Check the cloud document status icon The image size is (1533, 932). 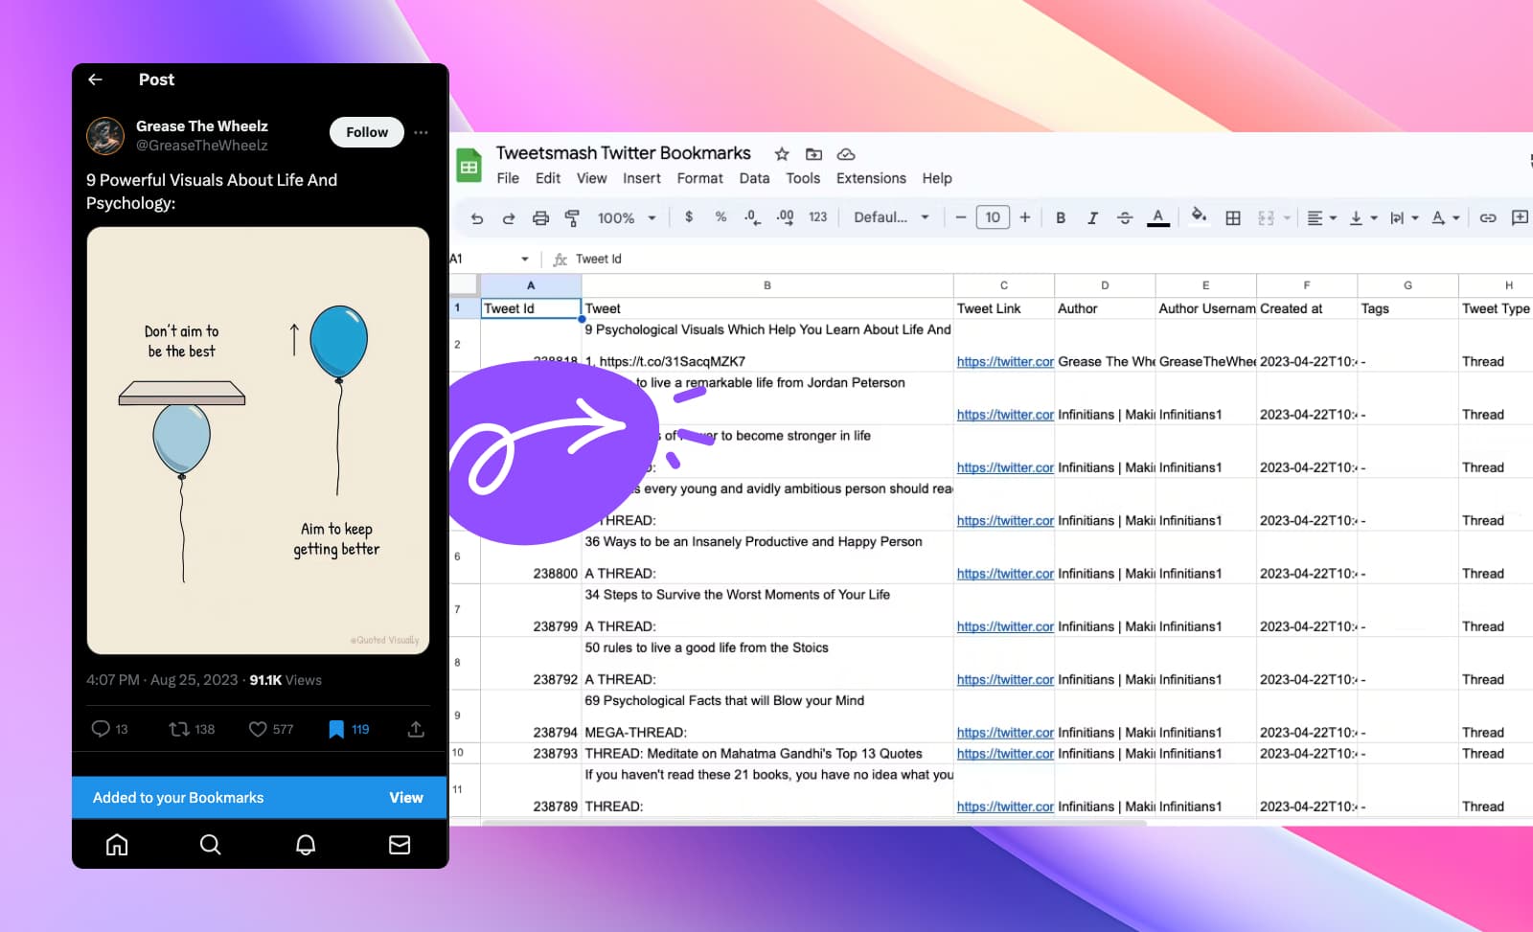coord(846,154)
